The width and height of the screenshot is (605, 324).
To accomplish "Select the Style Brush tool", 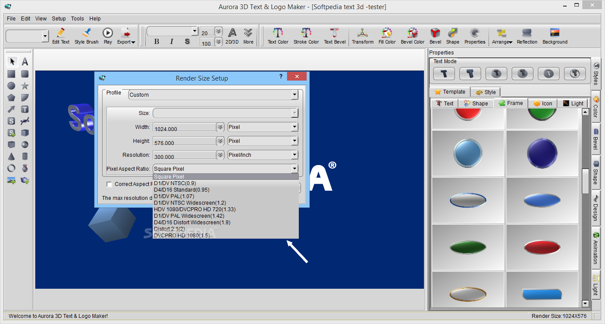I will pos(86,36).
